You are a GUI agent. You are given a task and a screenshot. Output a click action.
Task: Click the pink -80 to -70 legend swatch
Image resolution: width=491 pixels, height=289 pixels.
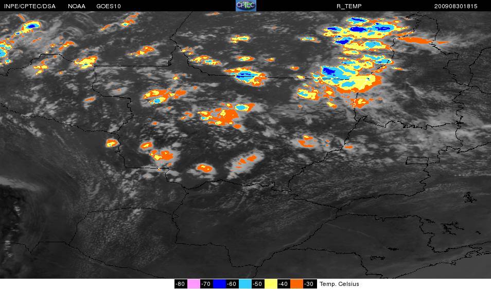[x=194, y=284]
